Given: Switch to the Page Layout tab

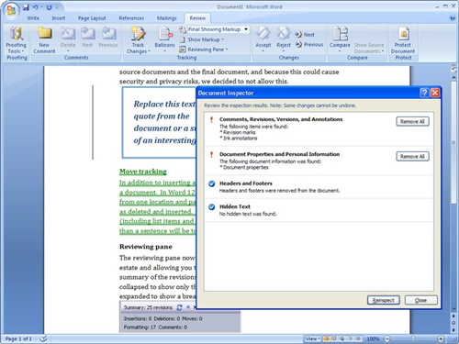Looking at the screenshot, I should pyautogui.click(x=92, y=18).
